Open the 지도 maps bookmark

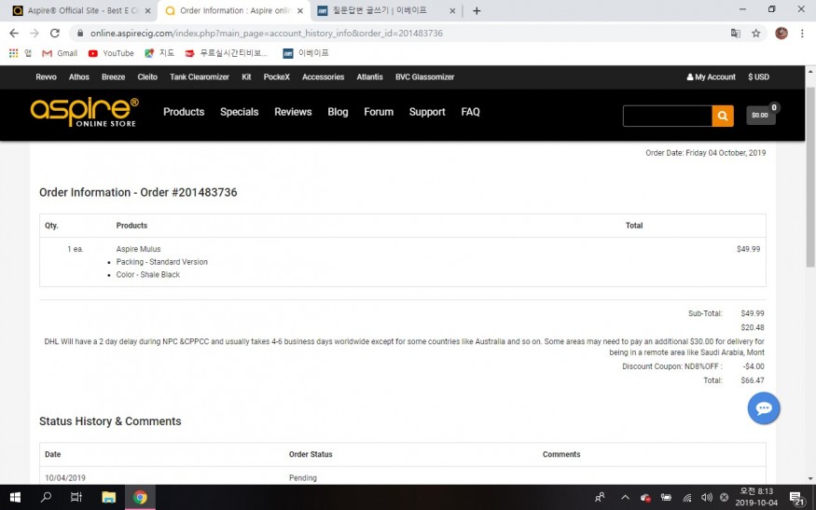[x=159, y=53]
